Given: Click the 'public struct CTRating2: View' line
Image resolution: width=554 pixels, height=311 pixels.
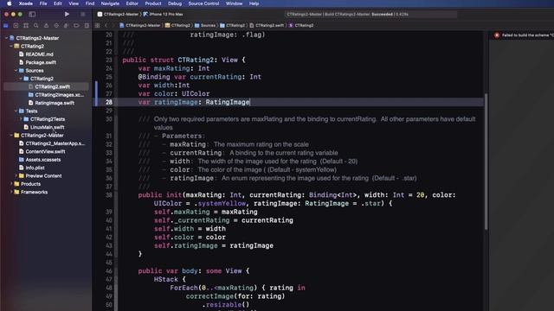Looking at the screenshot, I should (184, 60).
